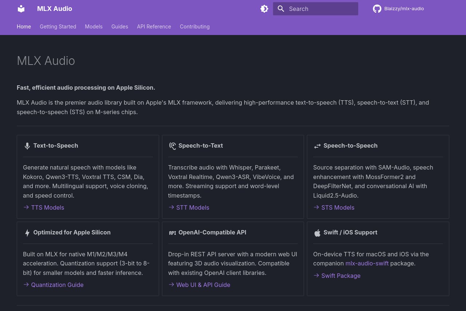Follow the STS Models link

pyautogui.click(x=334, y=207)
